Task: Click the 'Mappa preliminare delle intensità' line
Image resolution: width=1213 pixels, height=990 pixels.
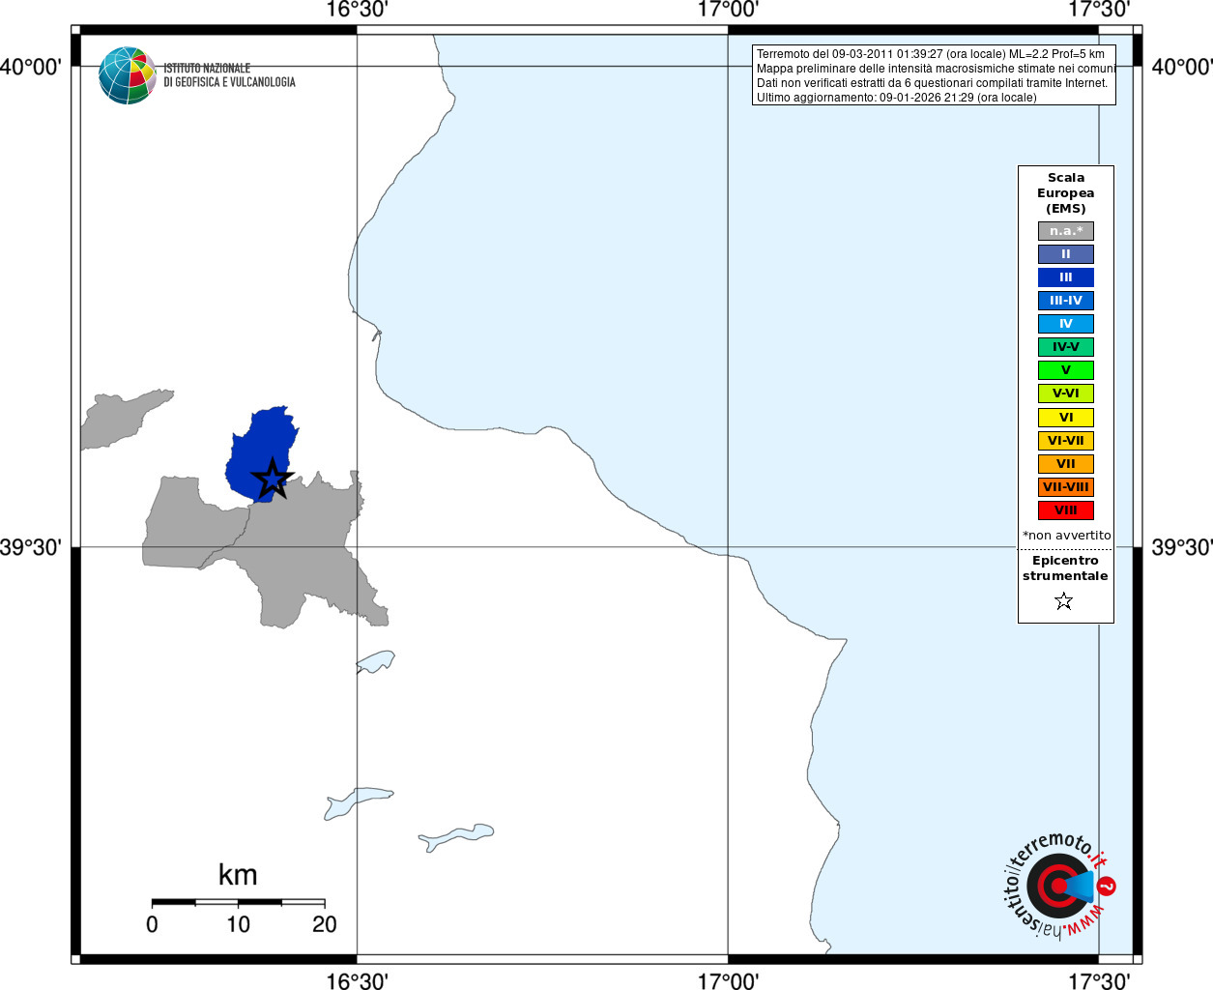Action: 937,69
